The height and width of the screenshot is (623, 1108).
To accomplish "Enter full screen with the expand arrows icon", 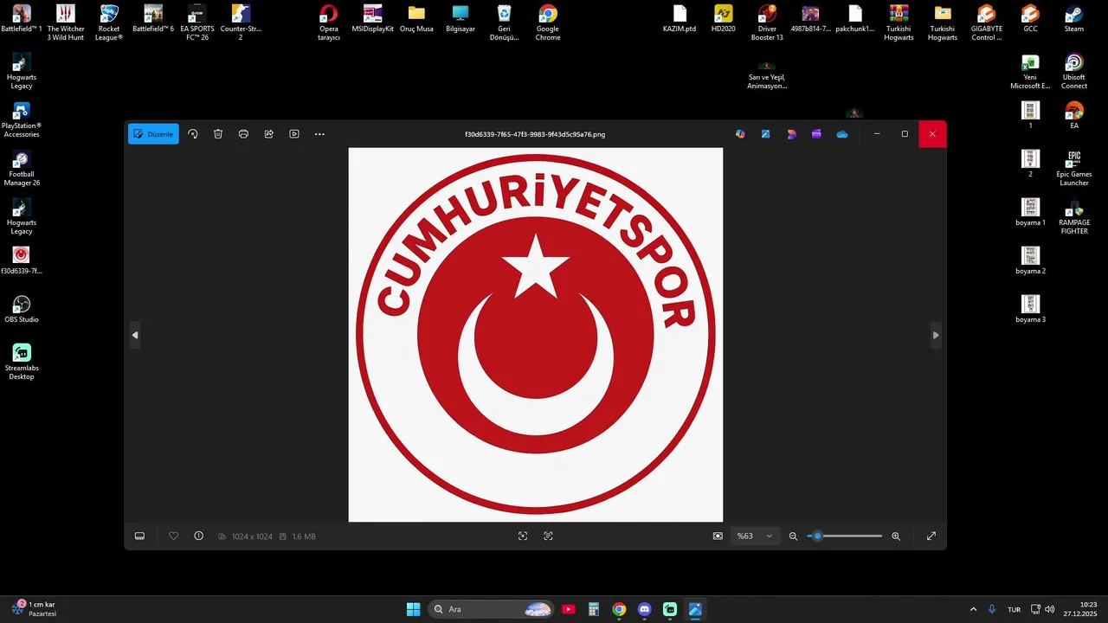I will point(931,536).
